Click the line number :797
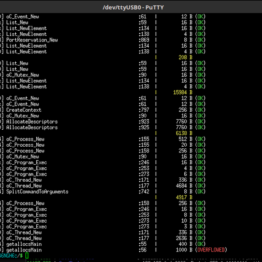 pos(143,110)
